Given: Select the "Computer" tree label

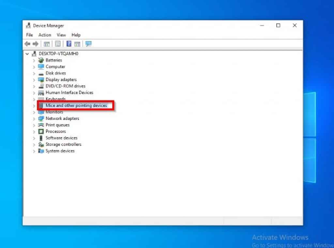Looking at the screenshot, I should point(55,66).
